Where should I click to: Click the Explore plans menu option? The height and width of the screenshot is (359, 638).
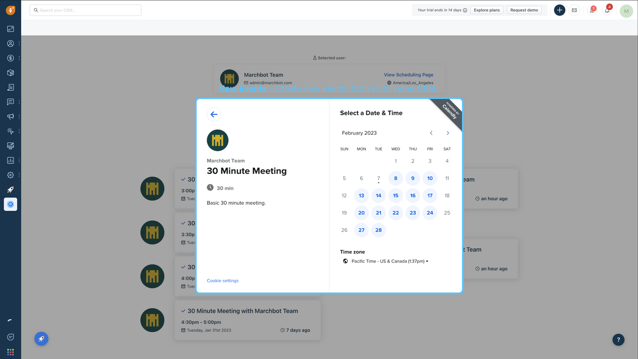coord(487,10)
